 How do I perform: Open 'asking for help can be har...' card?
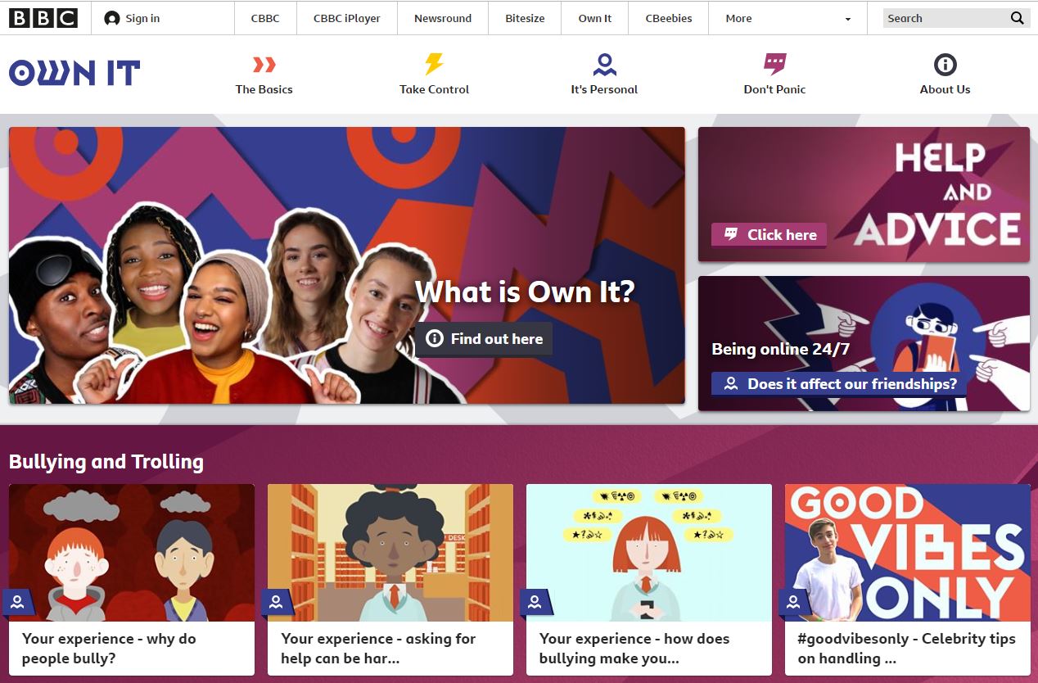[390, 580]
